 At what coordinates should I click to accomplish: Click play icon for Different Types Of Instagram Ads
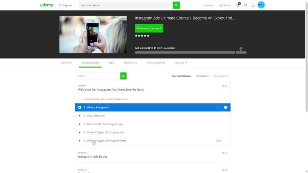coord(80,132)
